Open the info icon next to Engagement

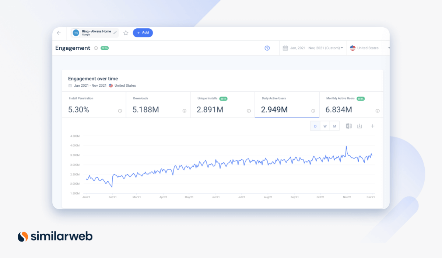coord(96,48)
